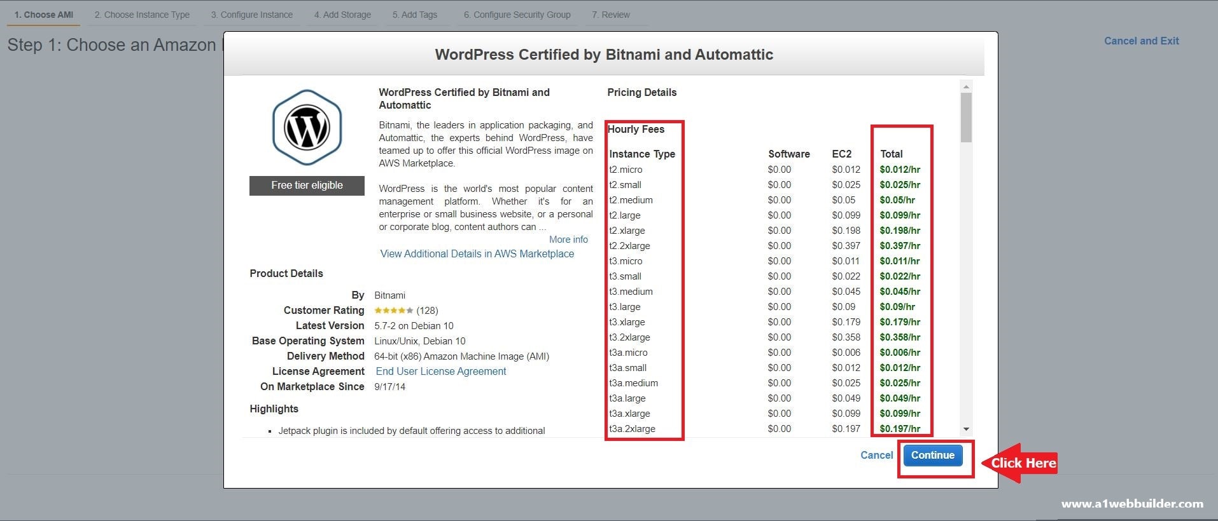
Task: Select t3.xlarge instance type text
Action: click(627, 322)
